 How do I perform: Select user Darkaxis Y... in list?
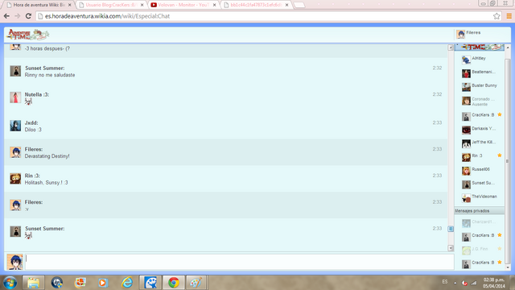point(480,130)
